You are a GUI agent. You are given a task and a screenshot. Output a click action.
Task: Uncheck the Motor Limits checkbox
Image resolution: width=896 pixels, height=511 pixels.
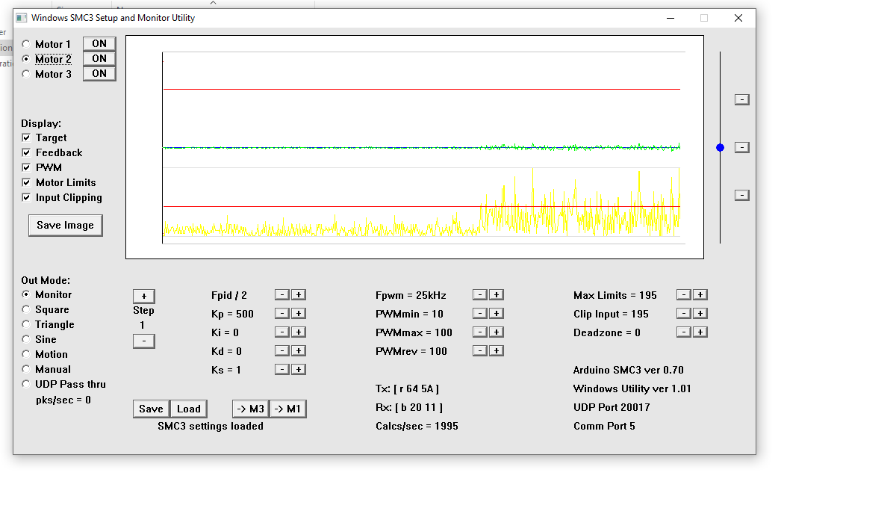26,182
